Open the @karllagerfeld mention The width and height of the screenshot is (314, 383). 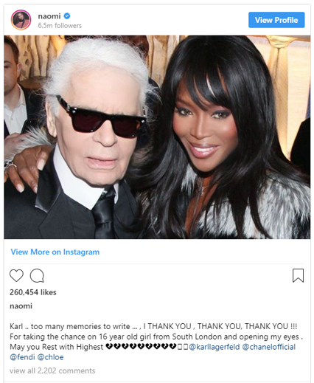214,347
